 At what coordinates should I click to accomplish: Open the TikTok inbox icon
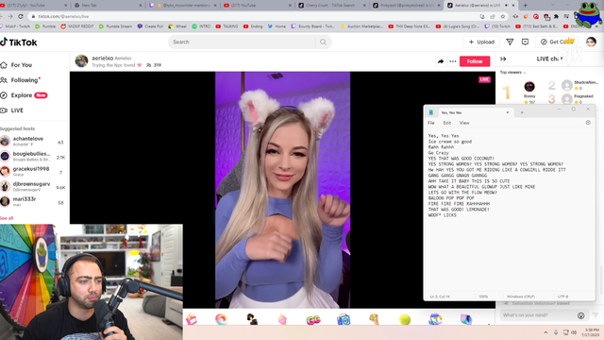point(525,42)
